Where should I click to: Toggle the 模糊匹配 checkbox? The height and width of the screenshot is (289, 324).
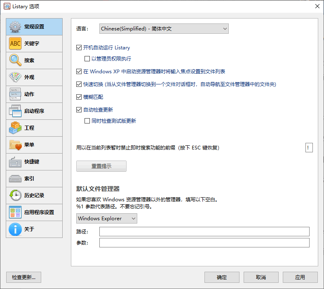pos(79,97)
